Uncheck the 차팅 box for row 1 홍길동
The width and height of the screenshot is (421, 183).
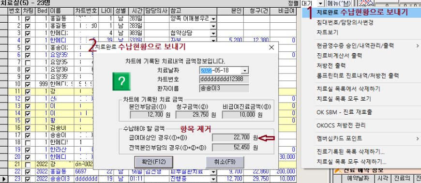point(28,19)
